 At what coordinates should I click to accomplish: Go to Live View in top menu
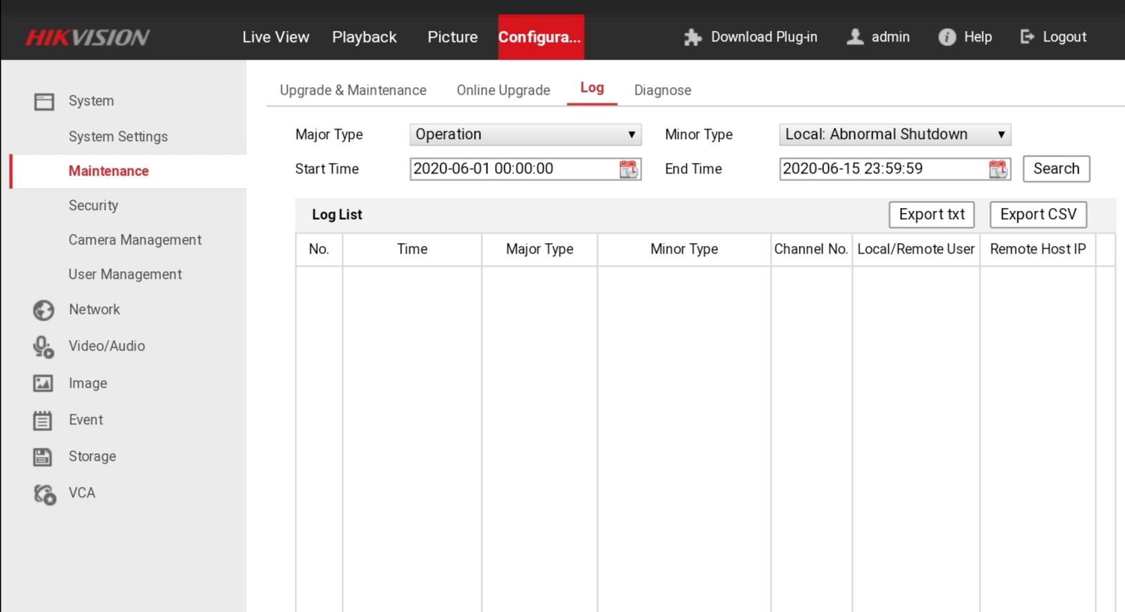pyautogui.click(x=276, y=37)
